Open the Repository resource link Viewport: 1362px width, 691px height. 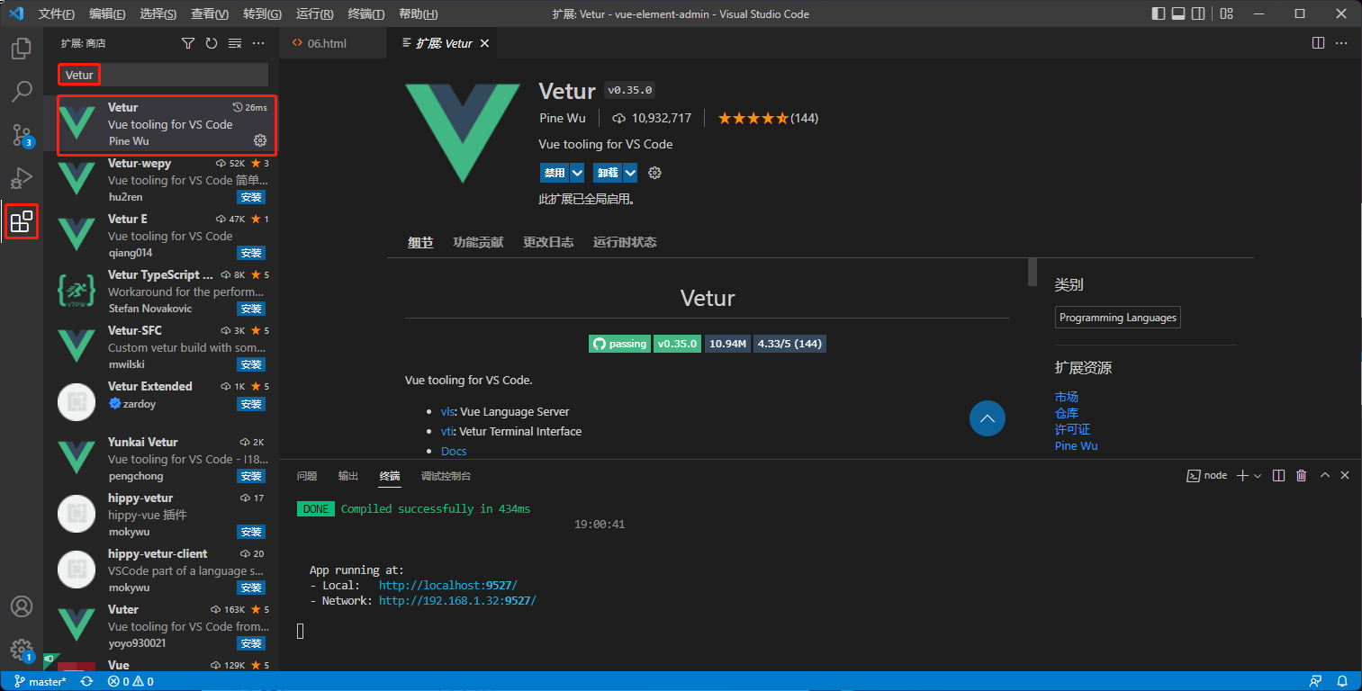tap(1067, 413)
